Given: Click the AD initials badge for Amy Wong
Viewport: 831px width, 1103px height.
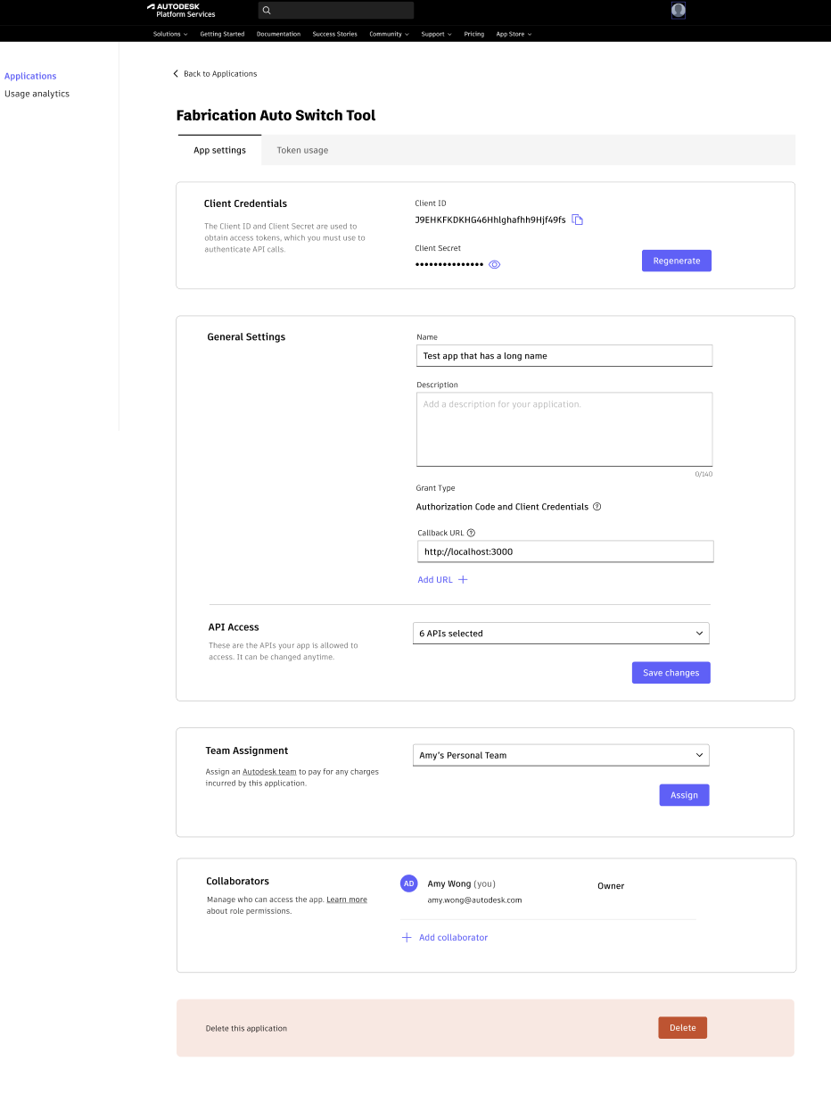Looking at the screenshot, I should [408, 883].
